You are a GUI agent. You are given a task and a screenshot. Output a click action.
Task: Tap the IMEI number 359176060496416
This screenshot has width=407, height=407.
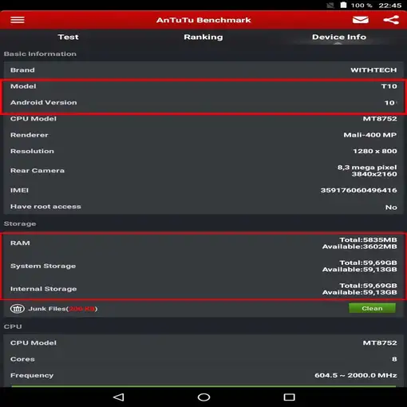[359, 190]
